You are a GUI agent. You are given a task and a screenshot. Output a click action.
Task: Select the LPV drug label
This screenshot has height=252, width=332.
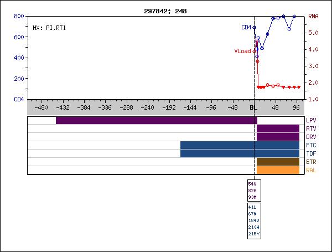pos(311,120)
